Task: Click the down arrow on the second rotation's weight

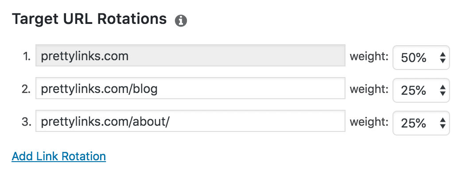Action: point(443,93)
